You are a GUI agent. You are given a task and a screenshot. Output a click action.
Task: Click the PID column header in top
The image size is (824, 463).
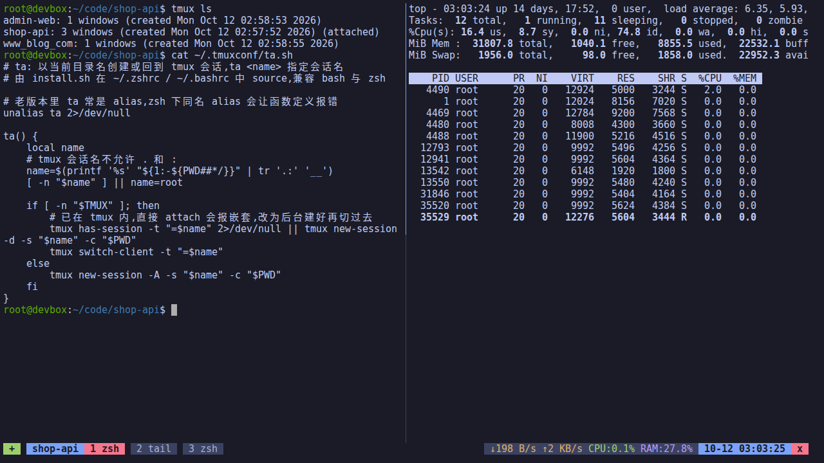440,78
